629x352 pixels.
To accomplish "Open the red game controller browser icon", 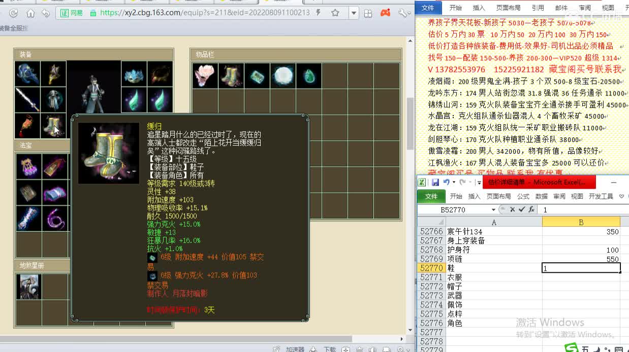I will tap(385, 13).
